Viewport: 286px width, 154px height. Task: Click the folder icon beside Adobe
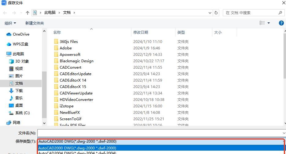[x=56, y=48]
